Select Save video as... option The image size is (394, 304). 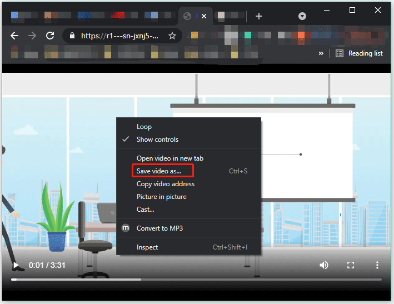(x=159, y=171)
